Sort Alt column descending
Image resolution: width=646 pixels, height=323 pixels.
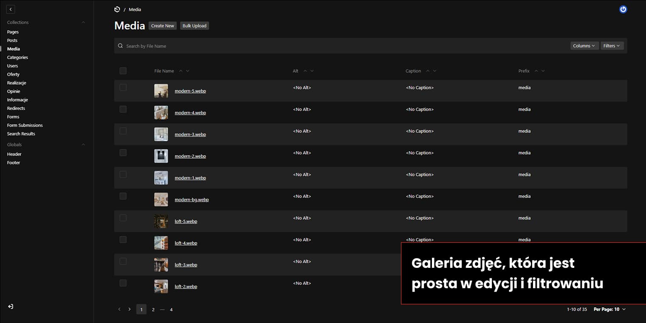coord(312,71)
